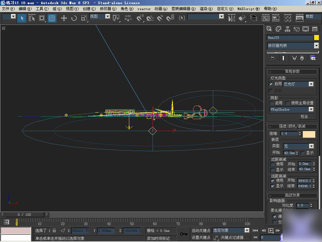This screenshot has width=322, height=242.
Task: Check 使用全局设置 for shadows
Action: (x=287, y=103)
